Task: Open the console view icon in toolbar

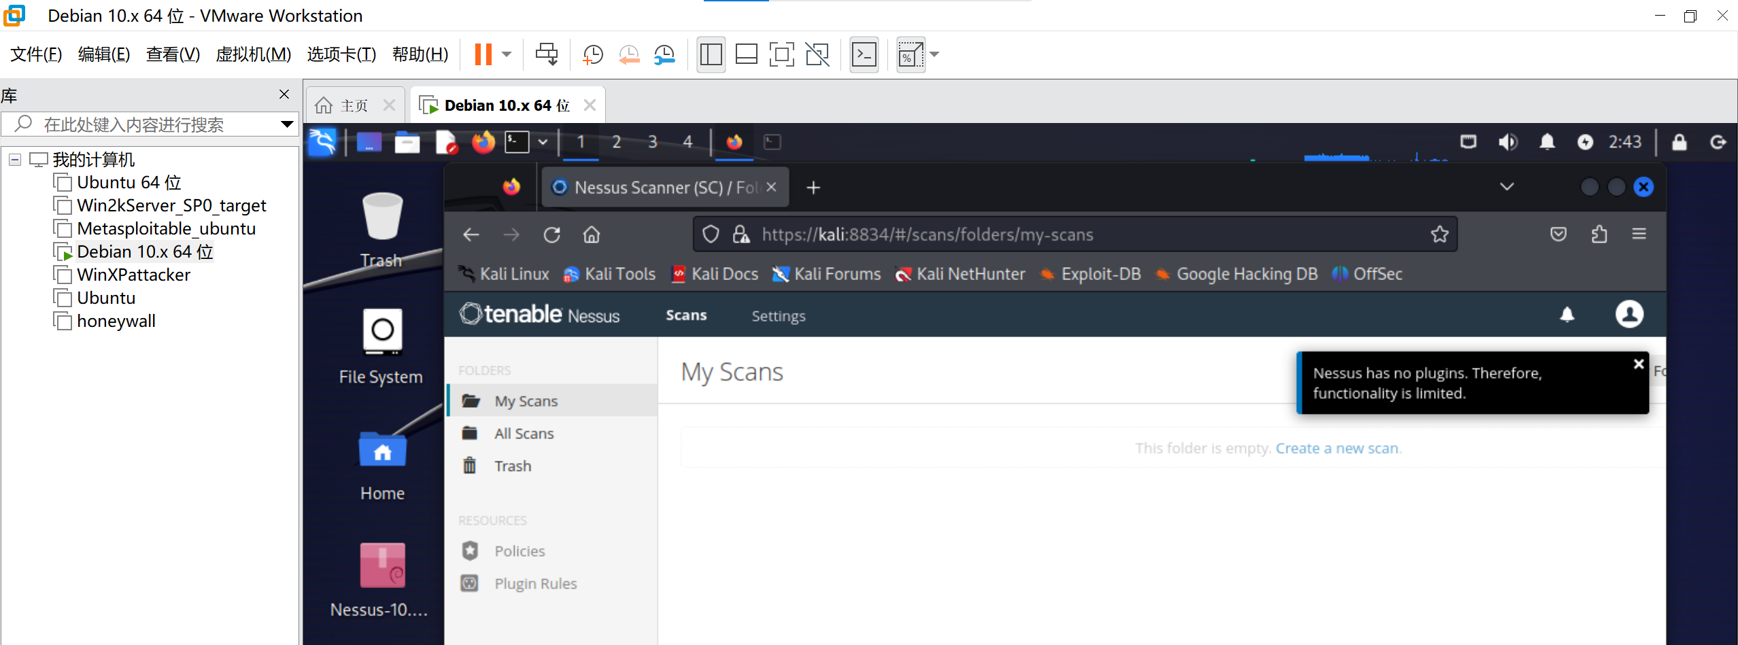Action: pos(864,54)
